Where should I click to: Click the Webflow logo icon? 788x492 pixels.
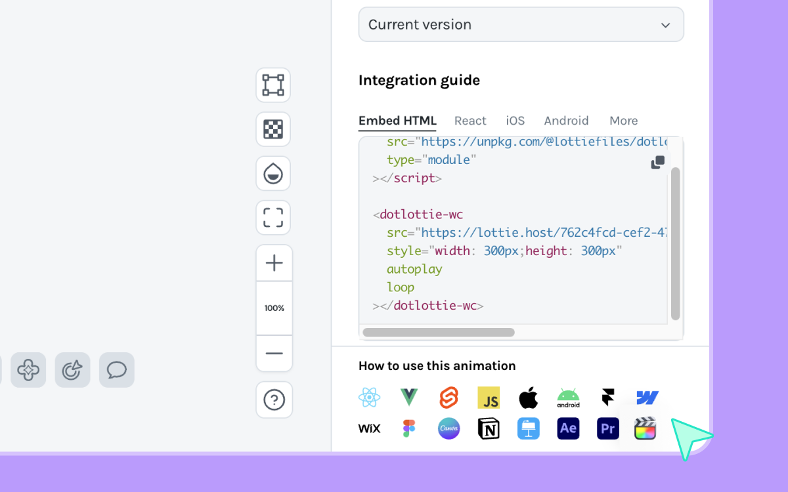pyautogui.click(x=647, y=398)
